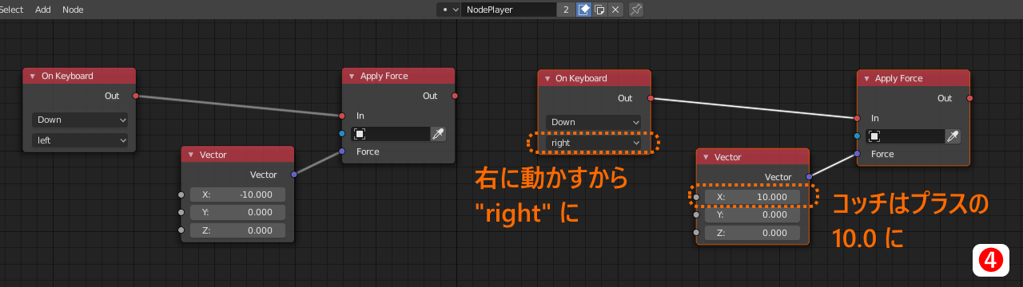
Task: Select right Apply Force node by its header
Action: (914, 78)
